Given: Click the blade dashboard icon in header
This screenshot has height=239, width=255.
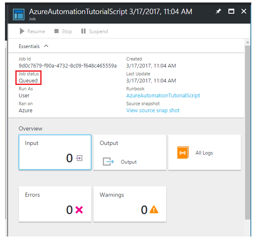Looking at the screenshot, I should [x=19, y=14].
